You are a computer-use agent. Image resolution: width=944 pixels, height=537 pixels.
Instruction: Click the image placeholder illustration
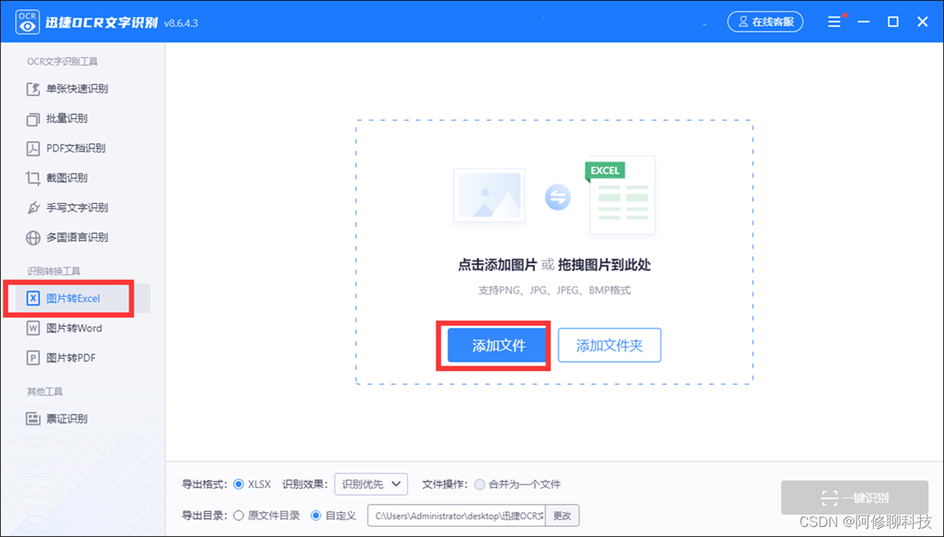click(489, 196)
